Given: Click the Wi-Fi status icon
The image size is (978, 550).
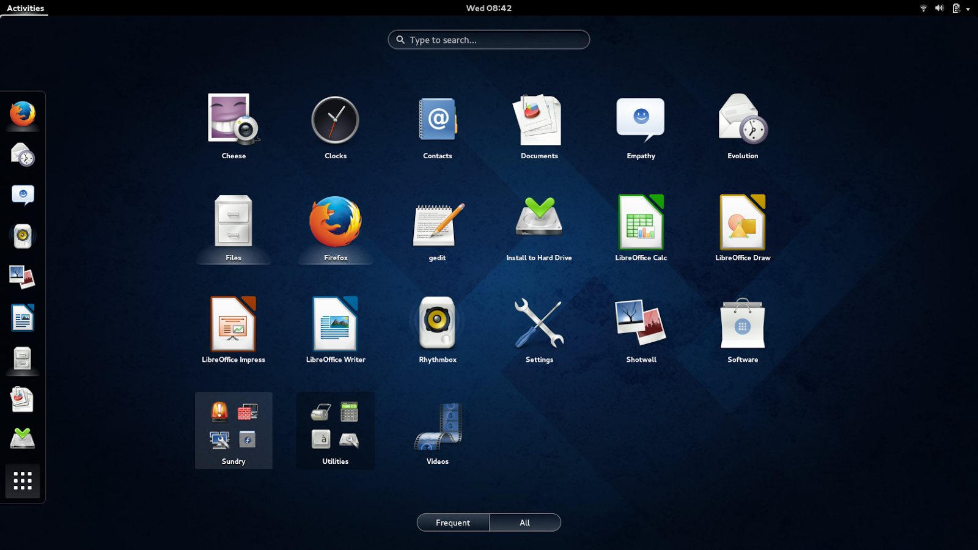Looking at the screenshot, I should [x=923, y=8].
